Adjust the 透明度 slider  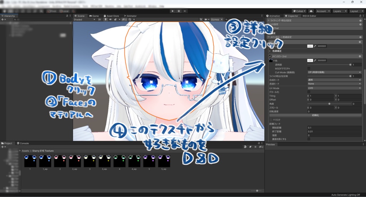coord(329,65)
